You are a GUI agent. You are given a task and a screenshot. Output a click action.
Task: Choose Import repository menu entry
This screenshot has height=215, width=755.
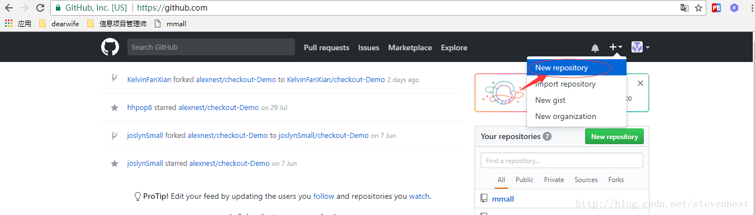coord(577,84)
